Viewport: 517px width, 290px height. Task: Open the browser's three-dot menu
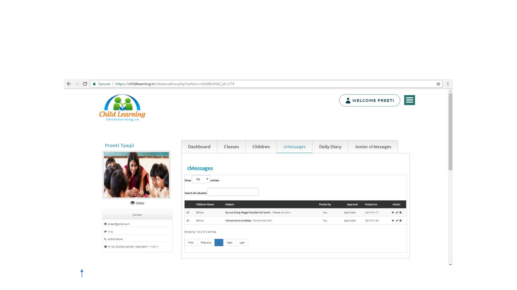(448, 84)
